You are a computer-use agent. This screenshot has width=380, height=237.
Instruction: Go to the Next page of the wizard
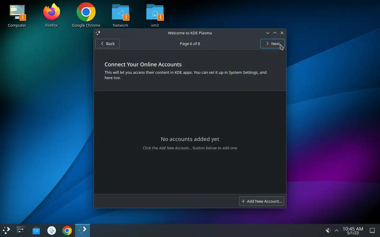click(272, 44)
